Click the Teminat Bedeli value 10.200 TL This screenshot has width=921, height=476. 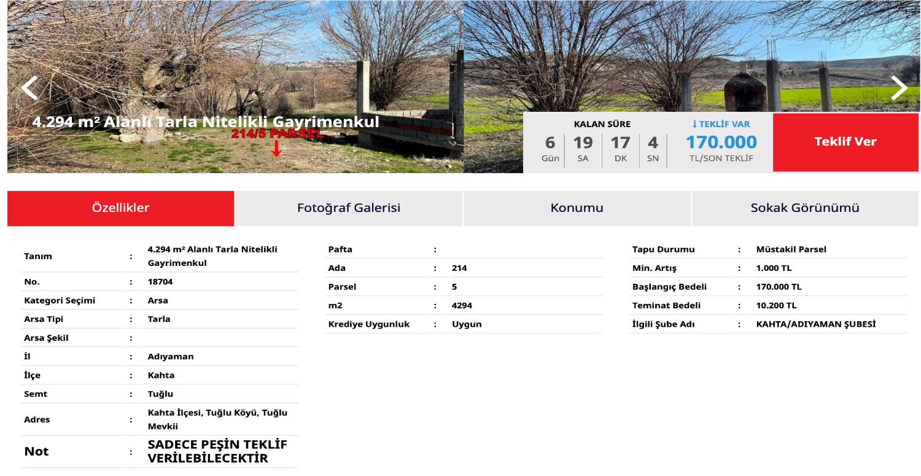coord(776,306)
